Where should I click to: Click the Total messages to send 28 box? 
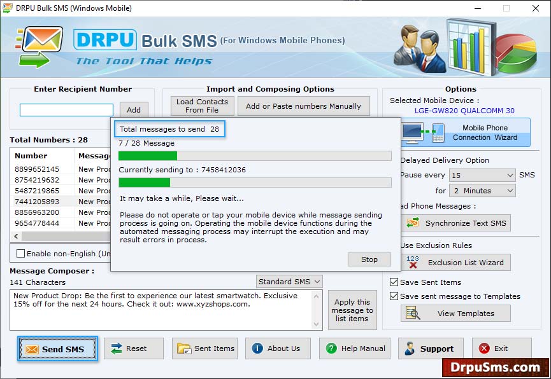169,129
